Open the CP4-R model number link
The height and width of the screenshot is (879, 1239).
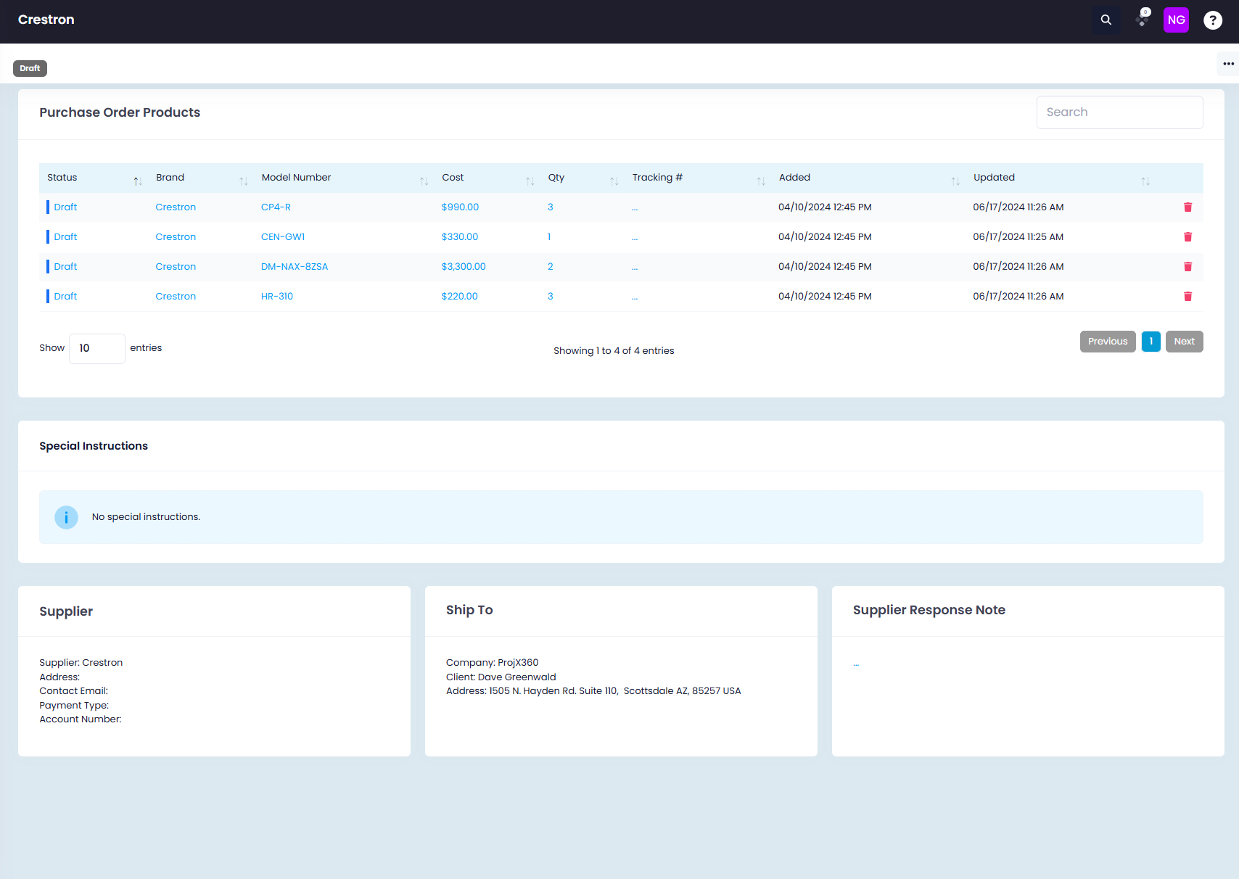click(276, 207)
